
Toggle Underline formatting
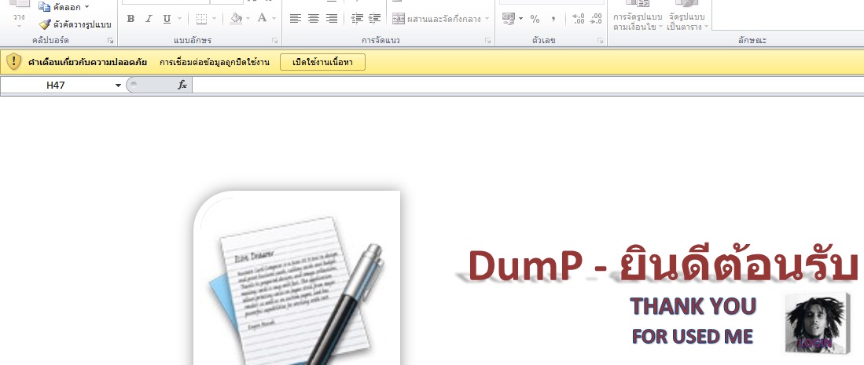(167, 19)
